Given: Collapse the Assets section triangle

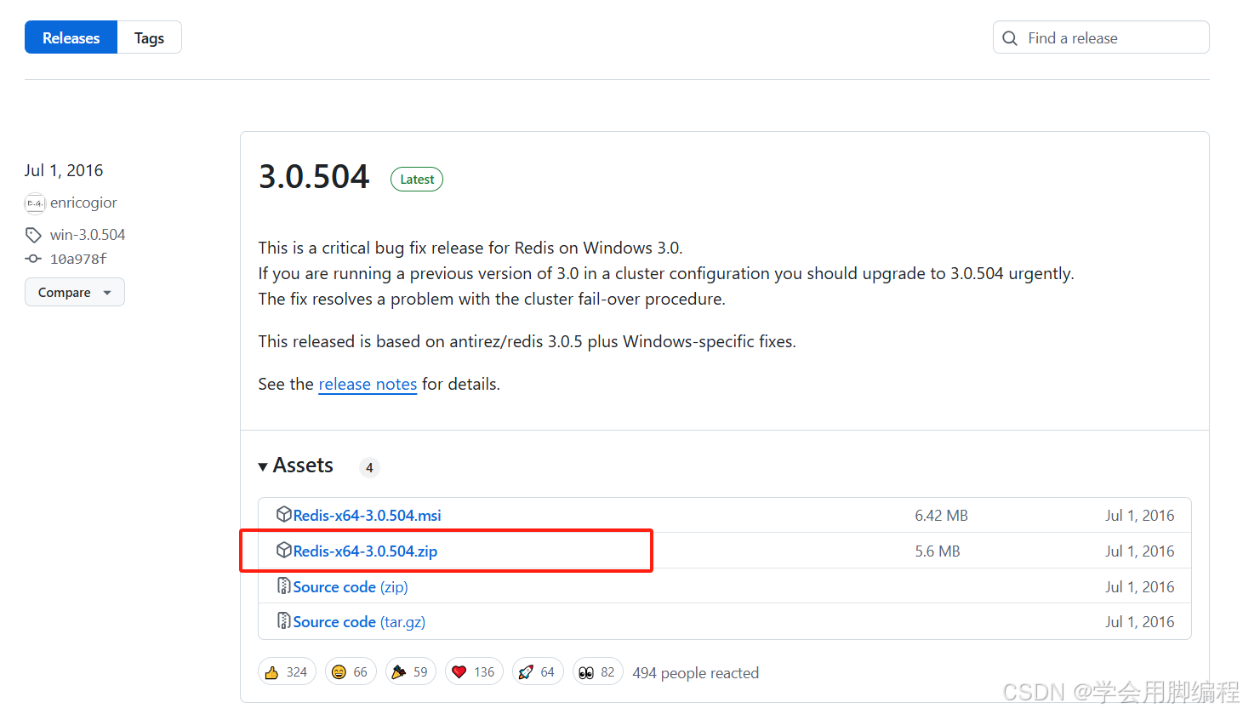Looking at the screenshot, I should (263, 466).
